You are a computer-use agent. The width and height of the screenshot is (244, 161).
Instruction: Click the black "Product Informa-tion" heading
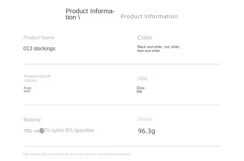point(90,14)
